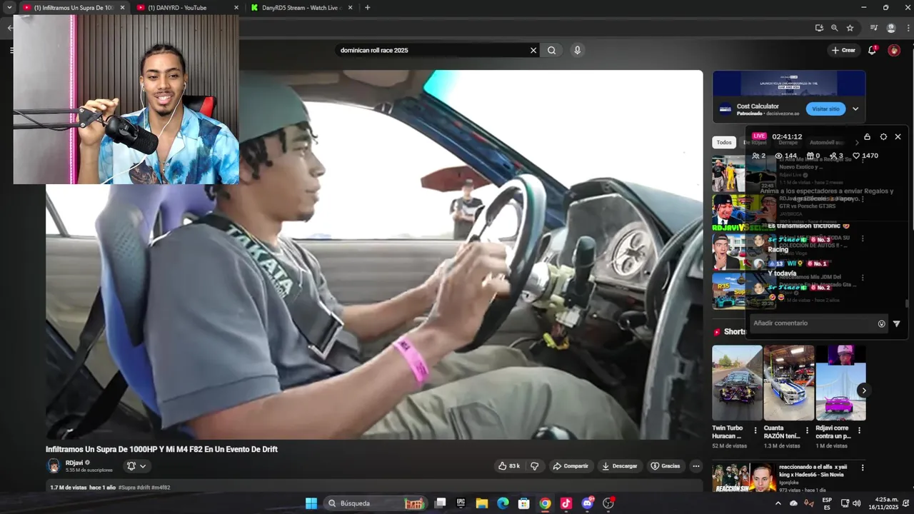Open options for Twin Turbo Huracan short
Screen dimensions: 914x514
click(x=755, y=430)
